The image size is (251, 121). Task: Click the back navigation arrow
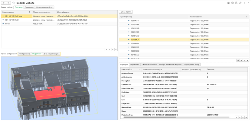click(3, 3)
